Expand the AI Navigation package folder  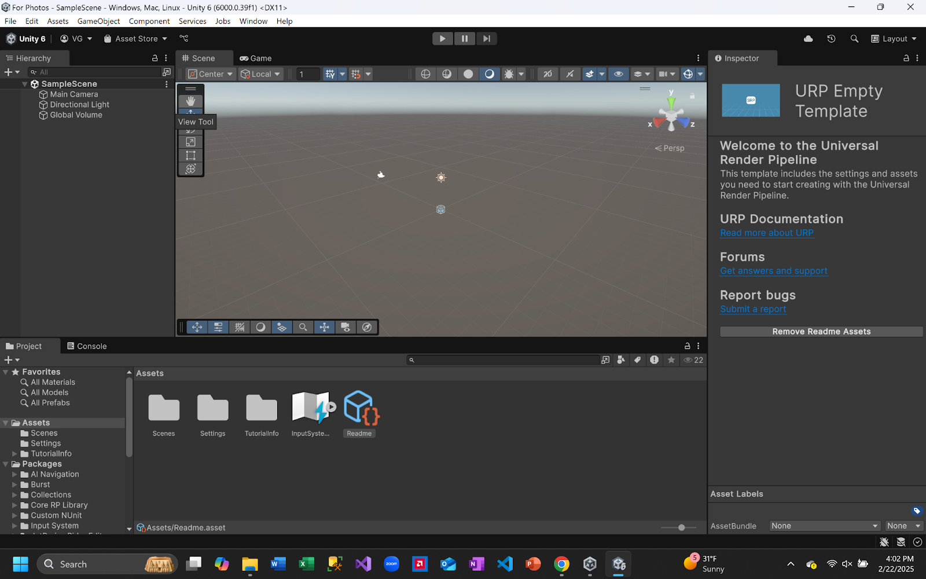pos(15,474)
